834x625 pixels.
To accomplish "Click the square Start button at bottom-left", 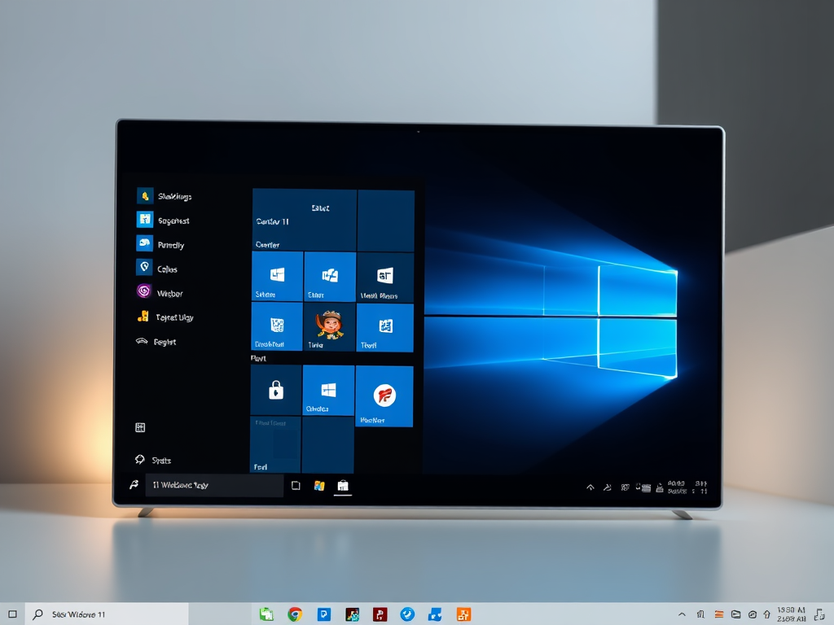I will pyautogui.click(x=12, y=614).
